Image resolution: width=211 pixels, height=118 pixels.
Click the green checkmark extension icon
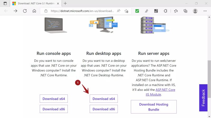[x=137, y=11]
